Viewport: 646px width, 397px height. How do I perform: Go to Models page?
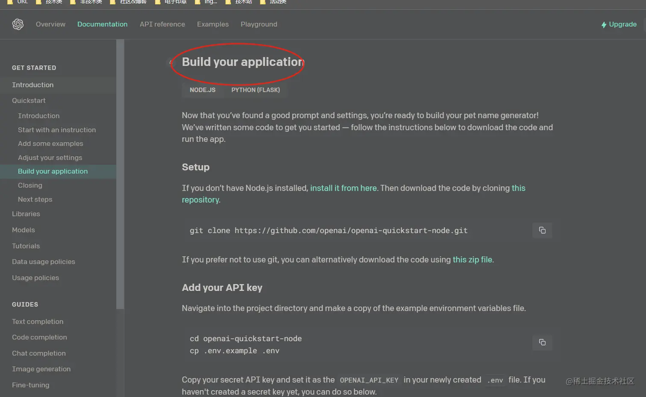coord(23,230)
